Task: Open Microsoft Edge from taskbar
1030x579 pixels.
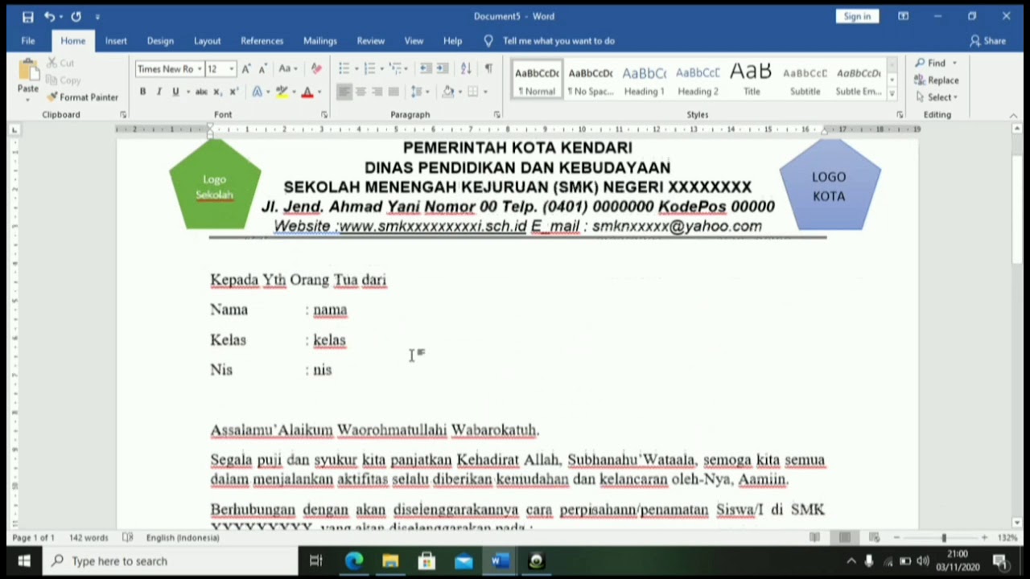Action: click(x=354, y=561)
